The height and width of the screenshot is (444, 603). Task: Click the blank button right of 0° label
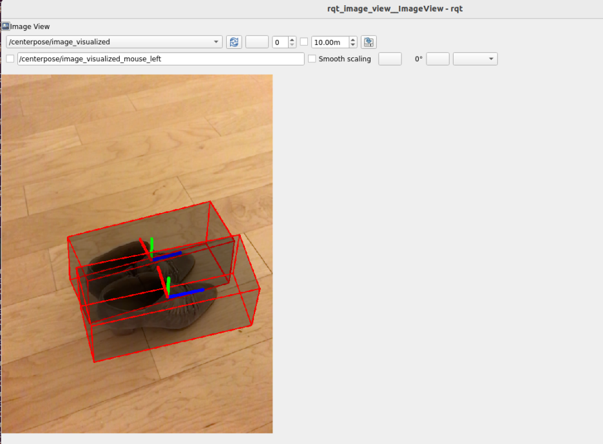coord(437,59)
